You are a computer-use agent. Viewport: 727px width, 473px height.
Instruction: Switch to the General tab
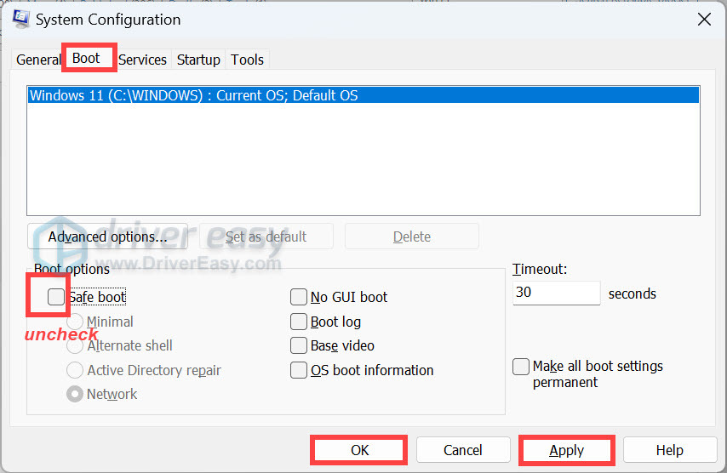(x=38, y=60)
